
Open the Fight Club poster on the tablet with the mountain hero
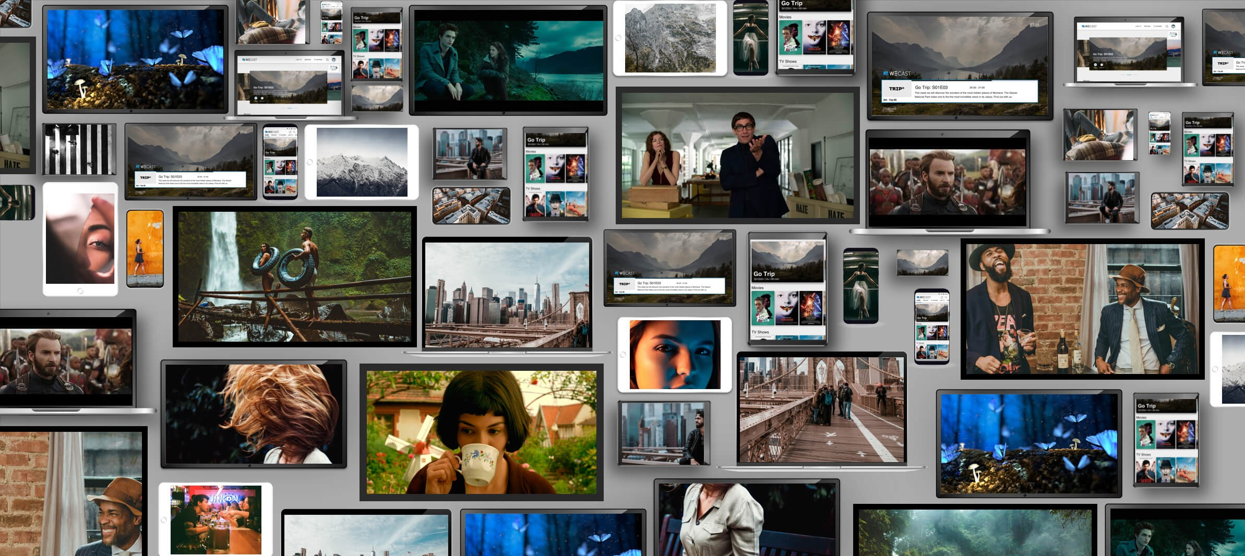762,309
